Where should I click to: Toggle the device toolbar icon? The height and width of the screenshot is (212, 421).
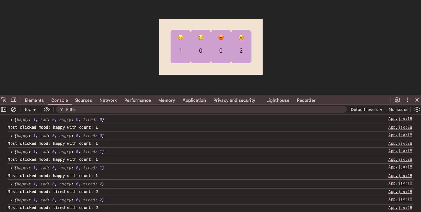point(13,100)
